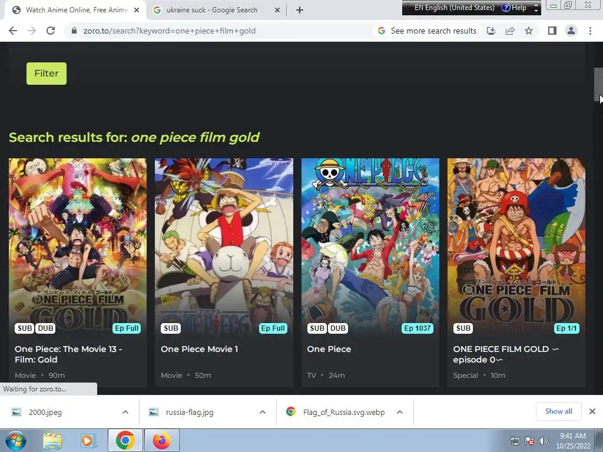Click the volume speaker tray icon
The height and width of the screenshot is (452, 603).
coord(543,440)
